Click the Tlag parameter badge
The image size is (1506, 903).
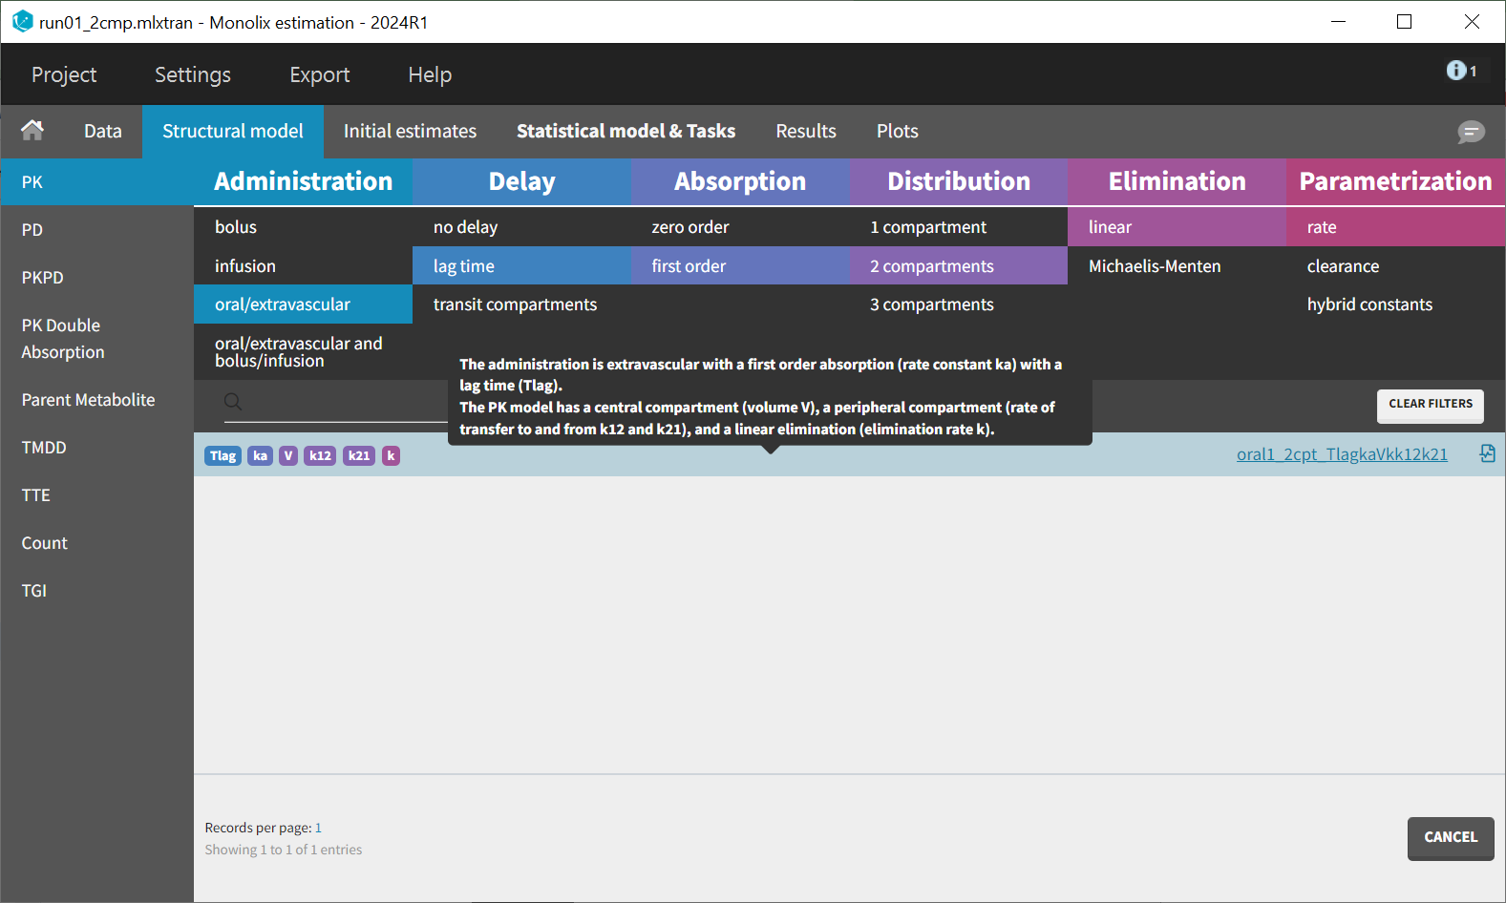tap(223, 456)
